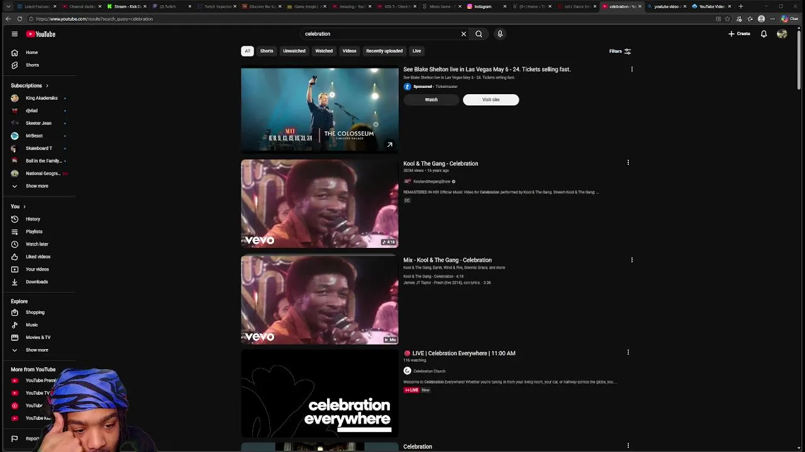
Task: Clear the search box with the X icon
Action: pyautogui.click(x=464, y=34)
